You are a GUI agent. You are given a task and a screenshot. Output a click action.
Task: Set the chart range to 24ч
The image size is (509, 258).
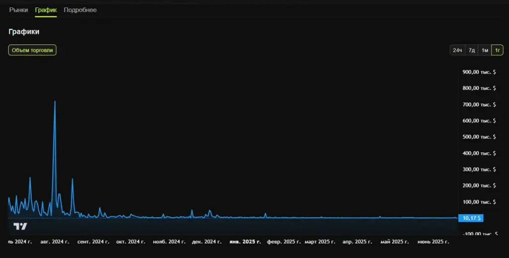(457, 50)
